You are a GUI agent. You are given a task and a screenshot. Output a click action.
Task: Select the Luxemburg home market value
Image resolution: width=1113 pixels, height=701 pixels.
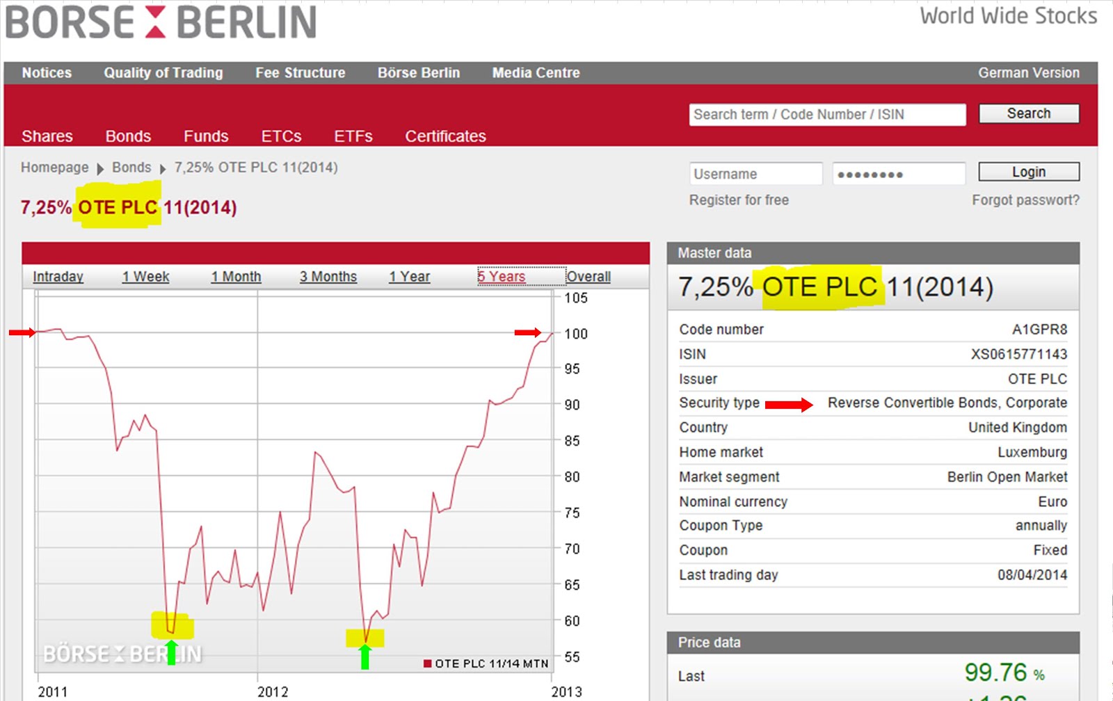[1032, 452]
